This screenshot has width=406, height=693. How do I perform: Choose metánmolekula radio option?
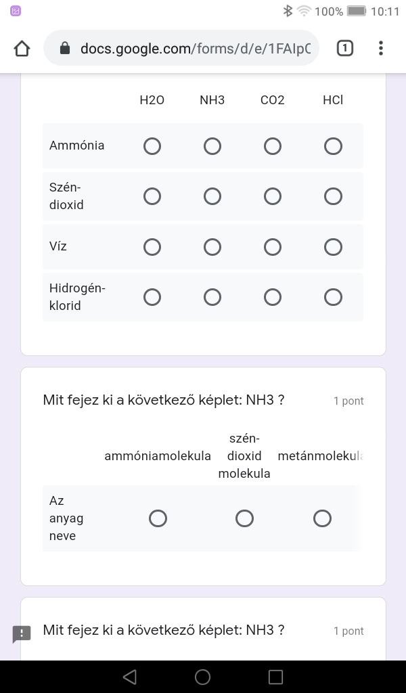pos(322,518)
